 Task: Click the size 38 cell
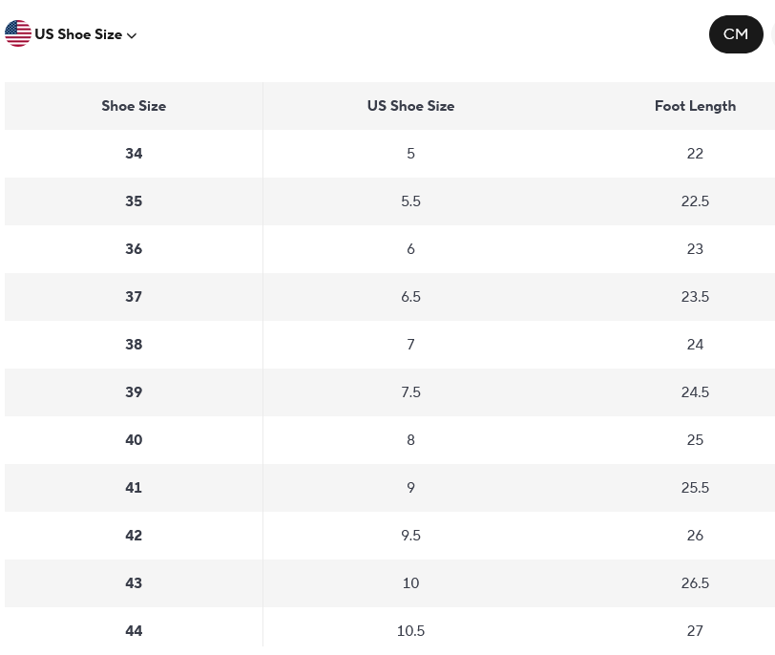coord(134,345)
